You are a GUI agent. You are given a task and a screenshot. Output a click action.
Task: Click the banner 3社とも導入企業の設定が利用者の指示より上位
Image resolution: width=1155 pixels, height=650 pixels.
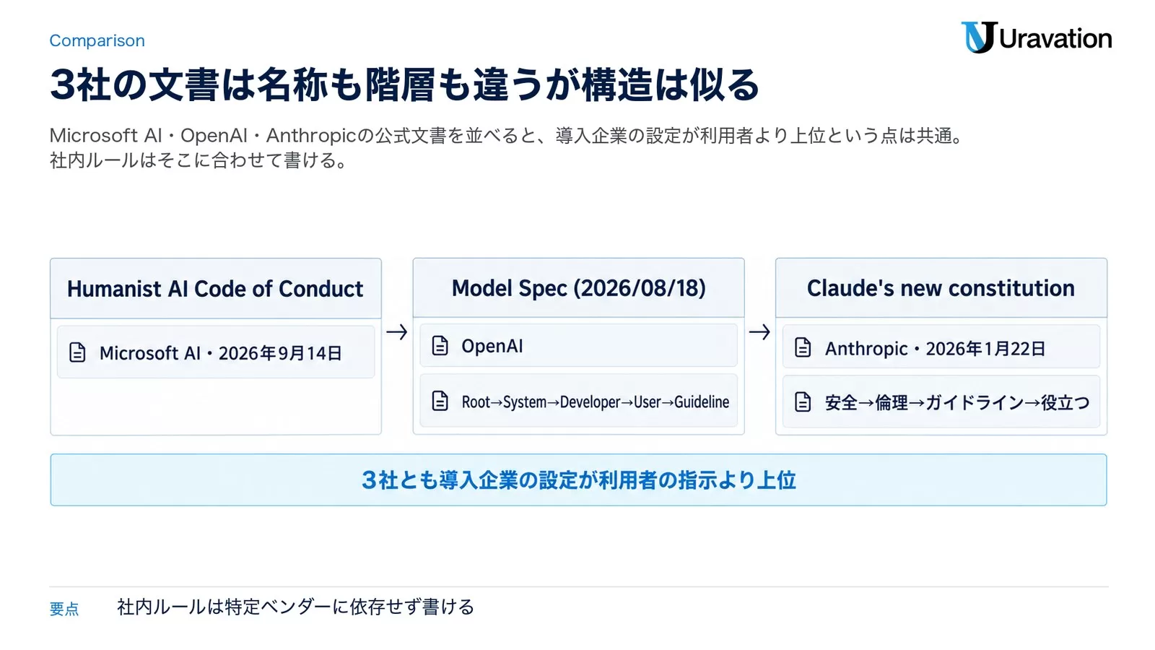(578, 480)
